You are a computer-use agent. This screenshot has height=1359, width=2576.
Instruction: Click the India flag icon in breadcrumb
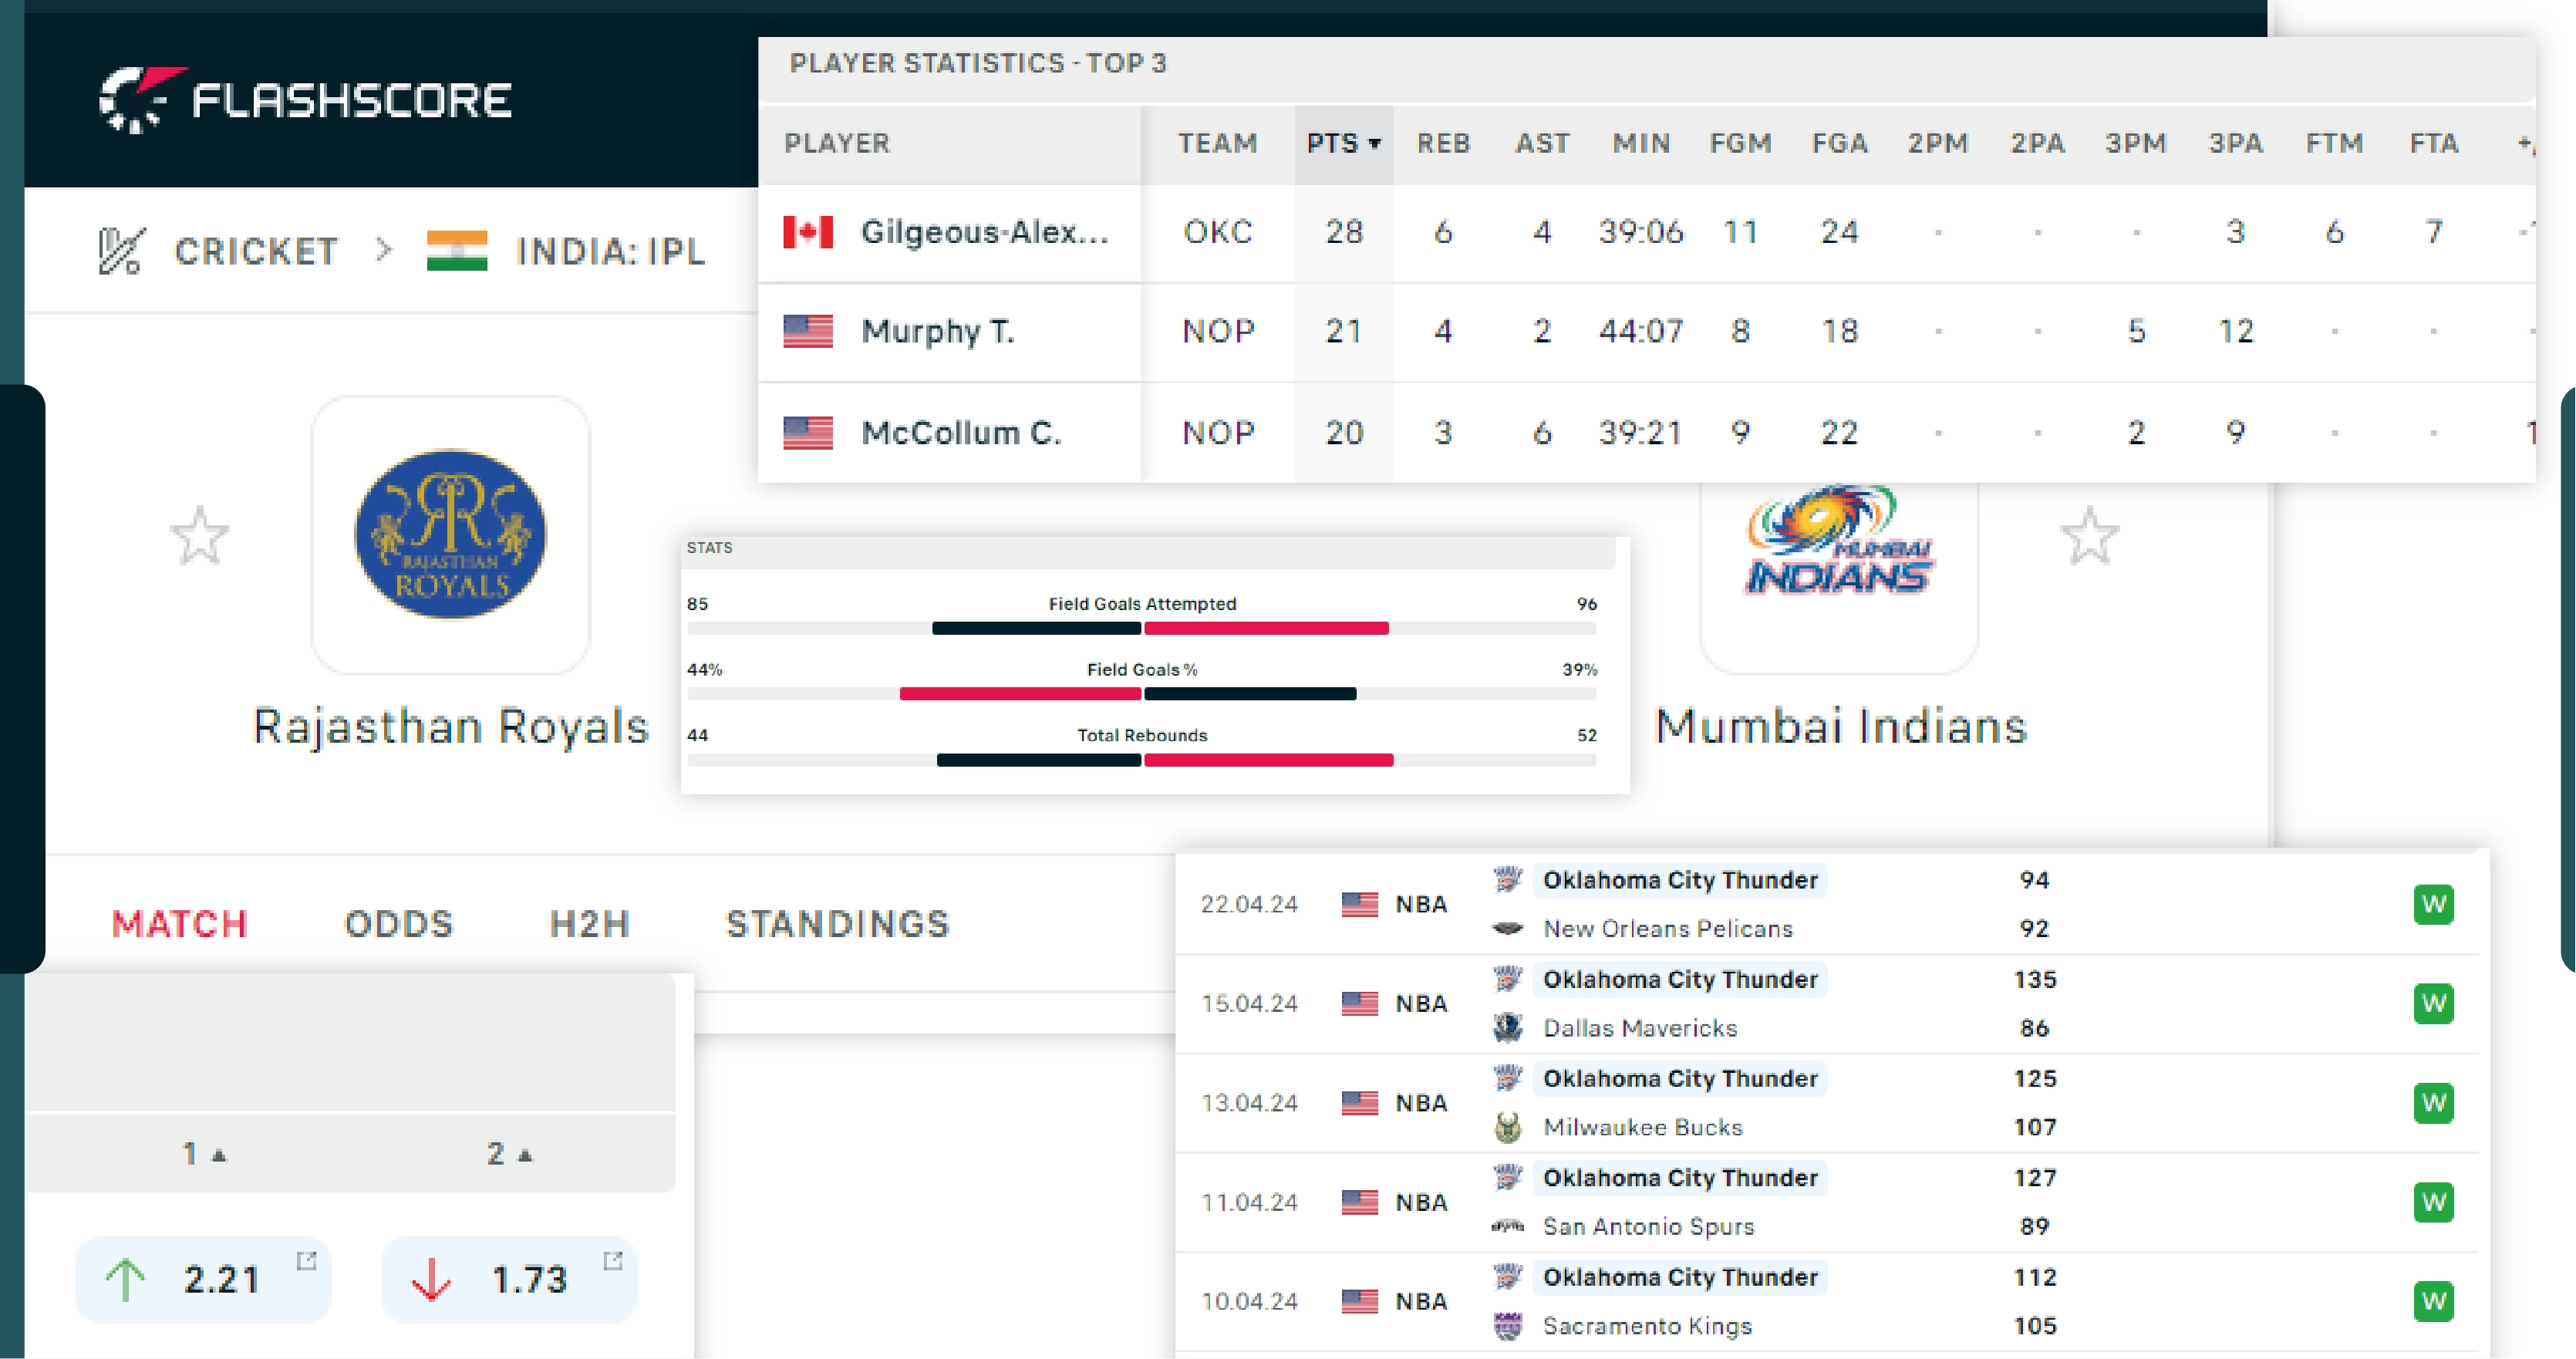pos(457,251)
